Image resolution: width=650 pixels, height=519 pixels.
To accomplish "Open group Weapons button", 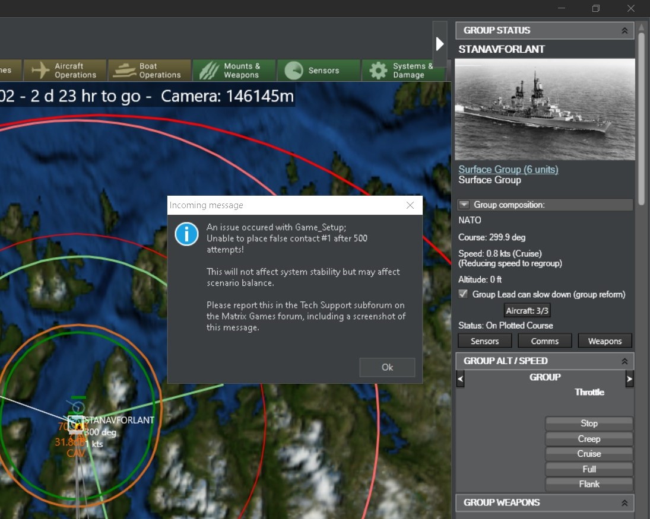I will (x=605, y=341).
